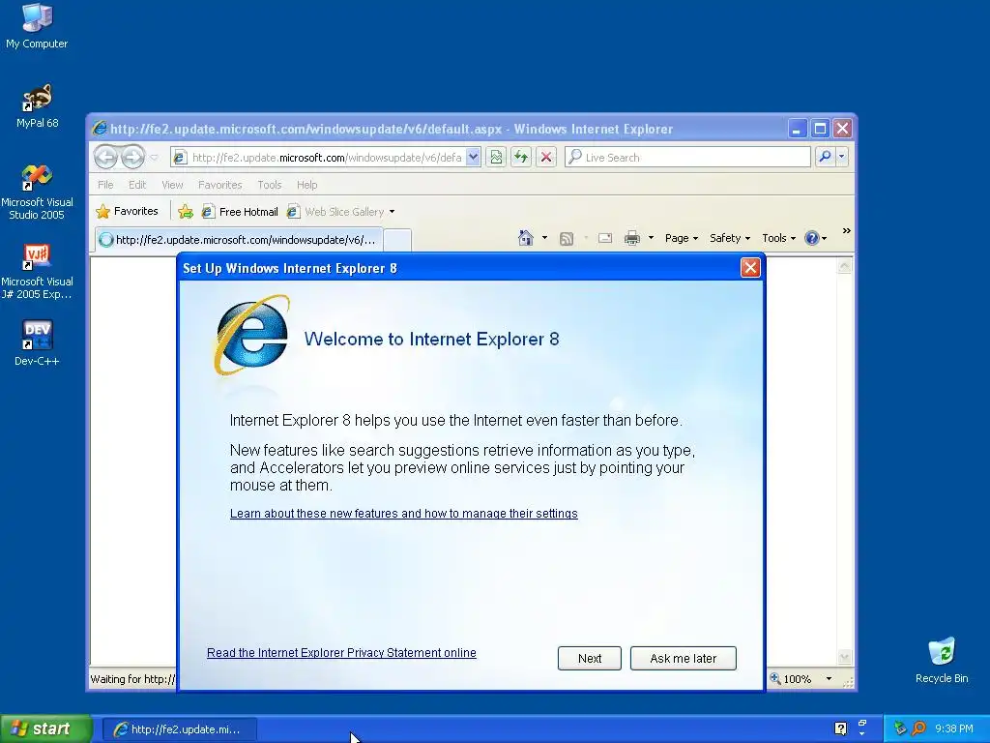990x743 pixels.
Task: Click the zoom magnifier in status bar
Action: pos(775,679)
